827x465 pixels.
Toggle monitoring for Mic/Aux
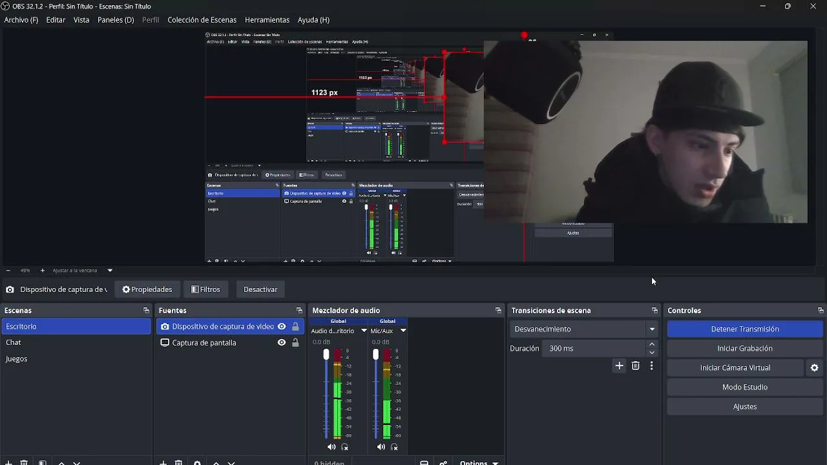395,447
